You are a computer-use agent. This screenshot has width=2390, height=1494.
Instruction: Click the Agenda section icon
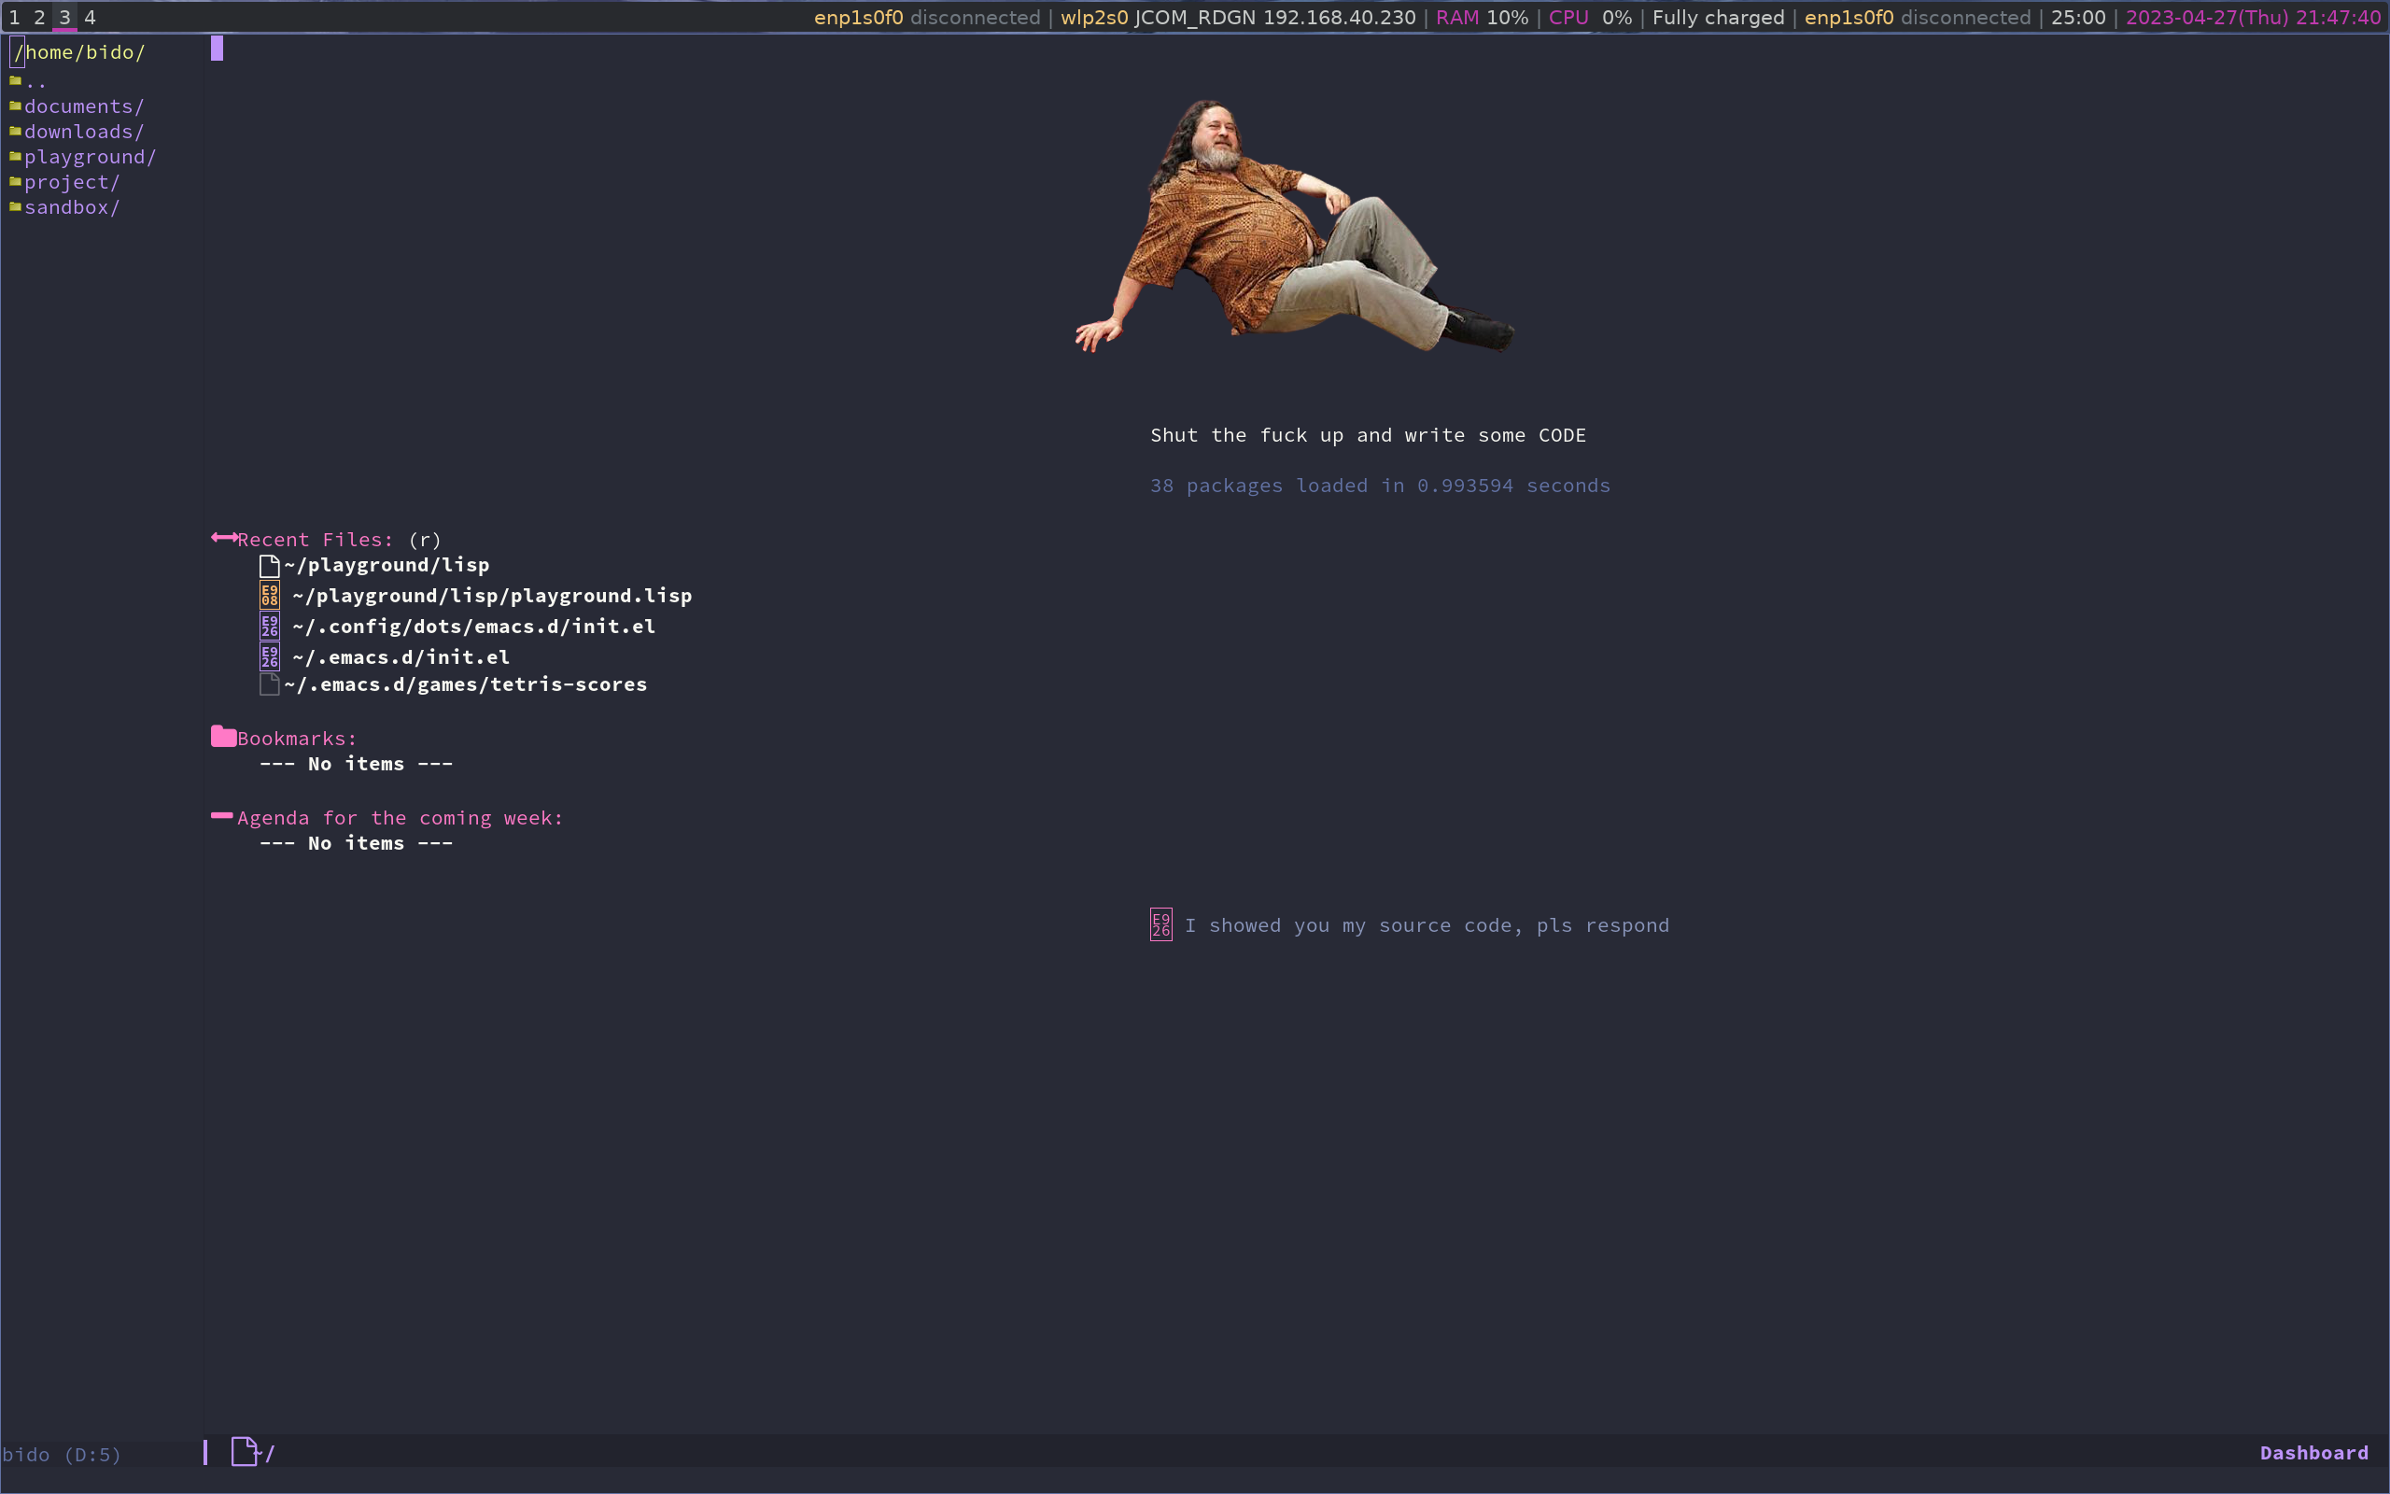[x=222, y=816]
